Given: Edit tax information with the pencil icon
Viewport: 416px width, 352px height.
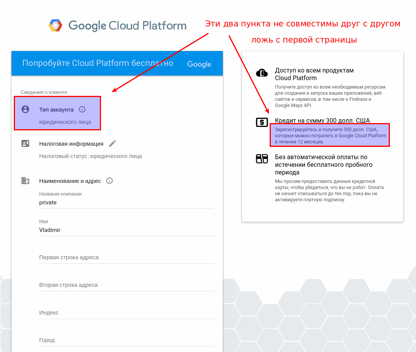Looking at the screenshot, I should tap(113, 143).
